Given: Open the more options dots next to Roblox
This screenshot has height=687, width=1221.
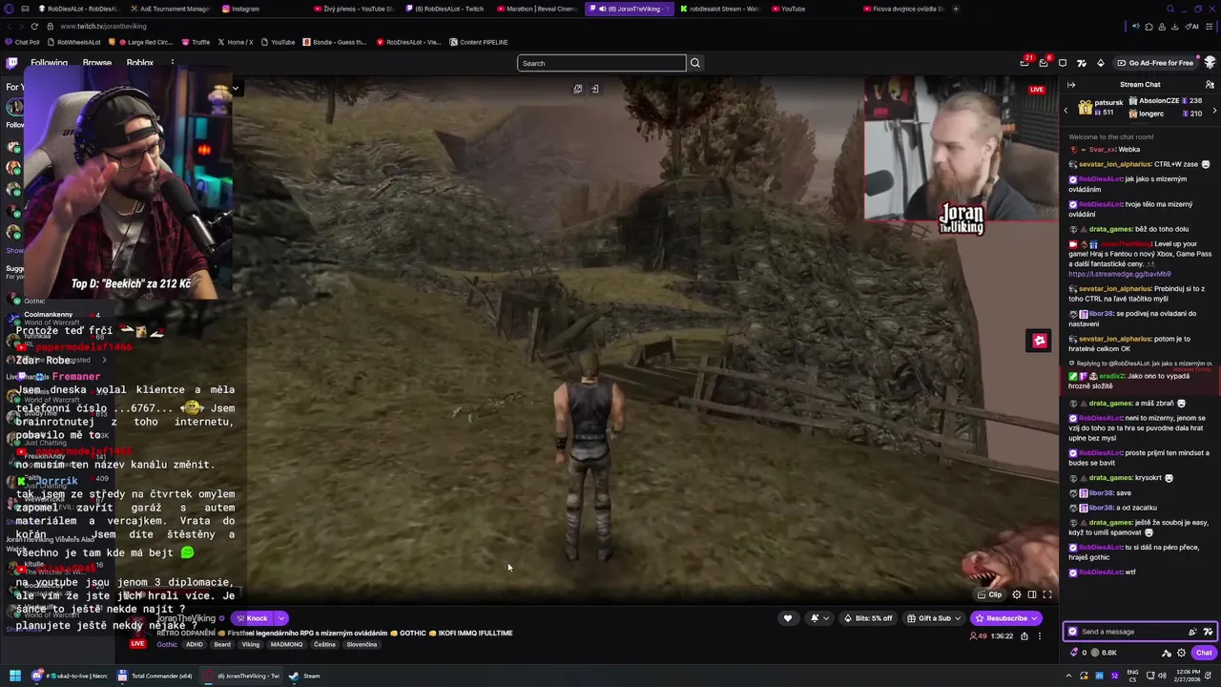Looking at the screenshot, I should coord(173,63).
